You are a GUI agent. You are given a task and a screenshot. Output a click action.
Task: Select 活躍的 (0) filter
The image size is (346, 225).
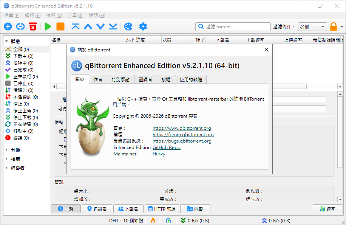click(26, 90)
